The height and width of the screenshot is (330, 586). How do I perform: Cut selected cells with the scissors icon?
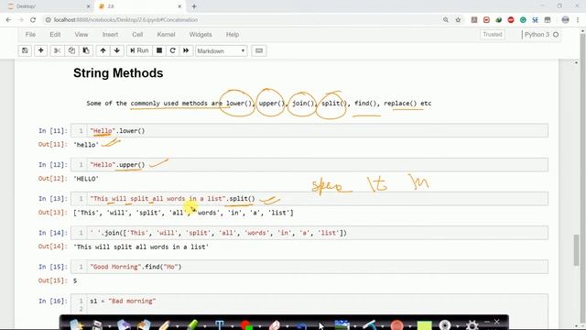coord(57,50)
